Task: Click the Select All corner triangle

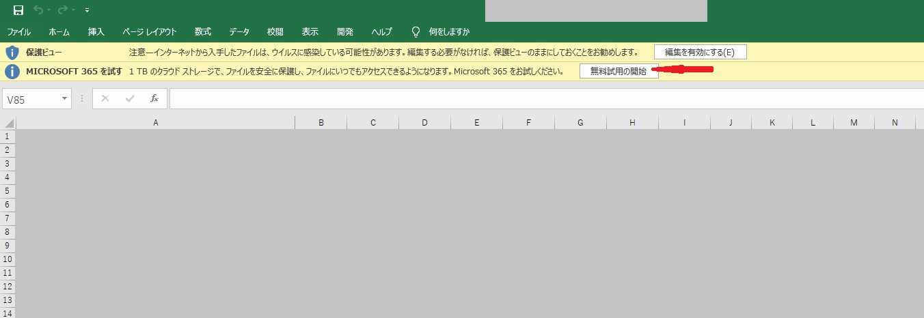Action: pyautogui.click(x=8, y=123)
